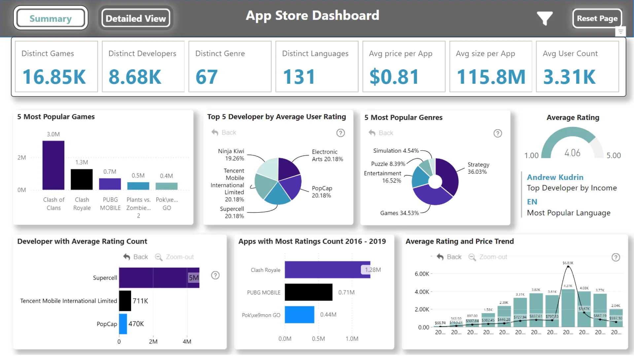This screenshot has height=356, width=634.
Task: Click the PopCap 470K blue bar
Action: (x=123, y=324)
